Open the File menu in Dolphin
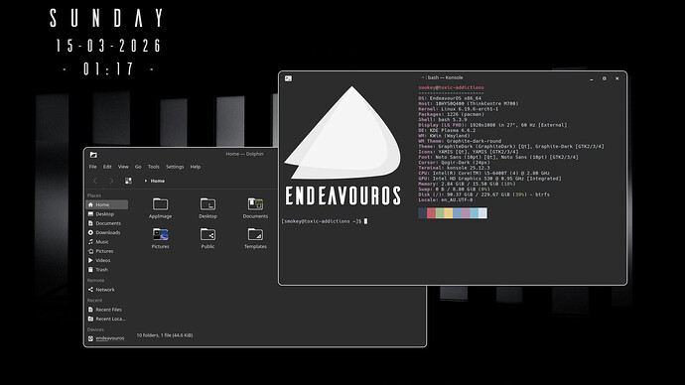 [92, 167]
